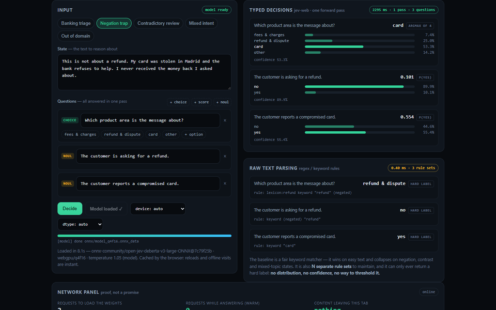Edit 'The customer is asking for a refund' field
The image size is (496, 310).
click(x=148, y=156)
